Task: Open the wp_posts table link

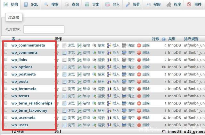Action: point(20,82)
